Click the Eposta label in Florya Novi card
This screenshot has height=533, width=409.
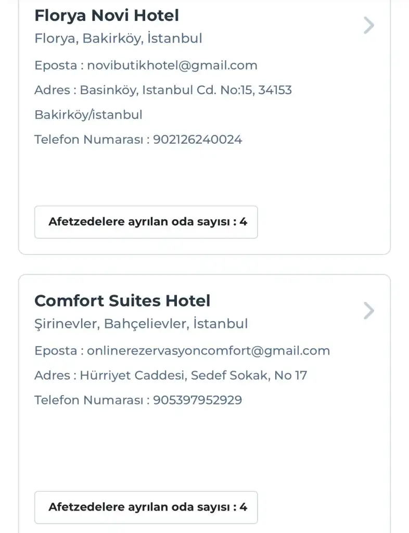pos(56,66)
